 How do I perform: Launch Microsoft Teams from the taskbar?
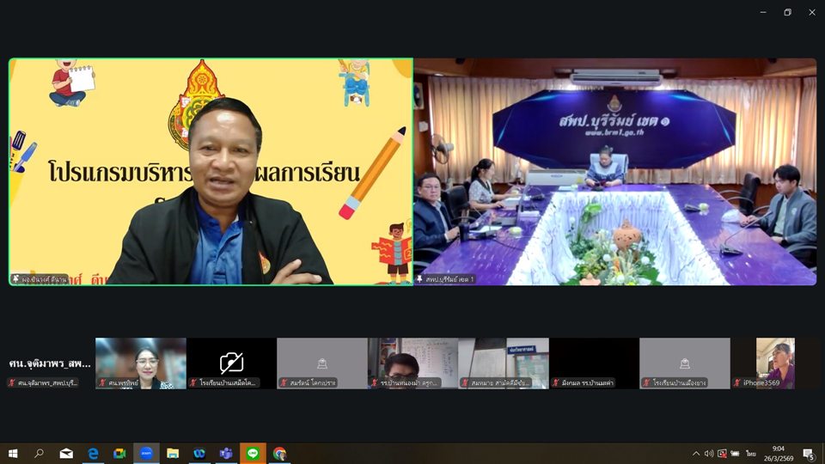[x=226, y=453]
